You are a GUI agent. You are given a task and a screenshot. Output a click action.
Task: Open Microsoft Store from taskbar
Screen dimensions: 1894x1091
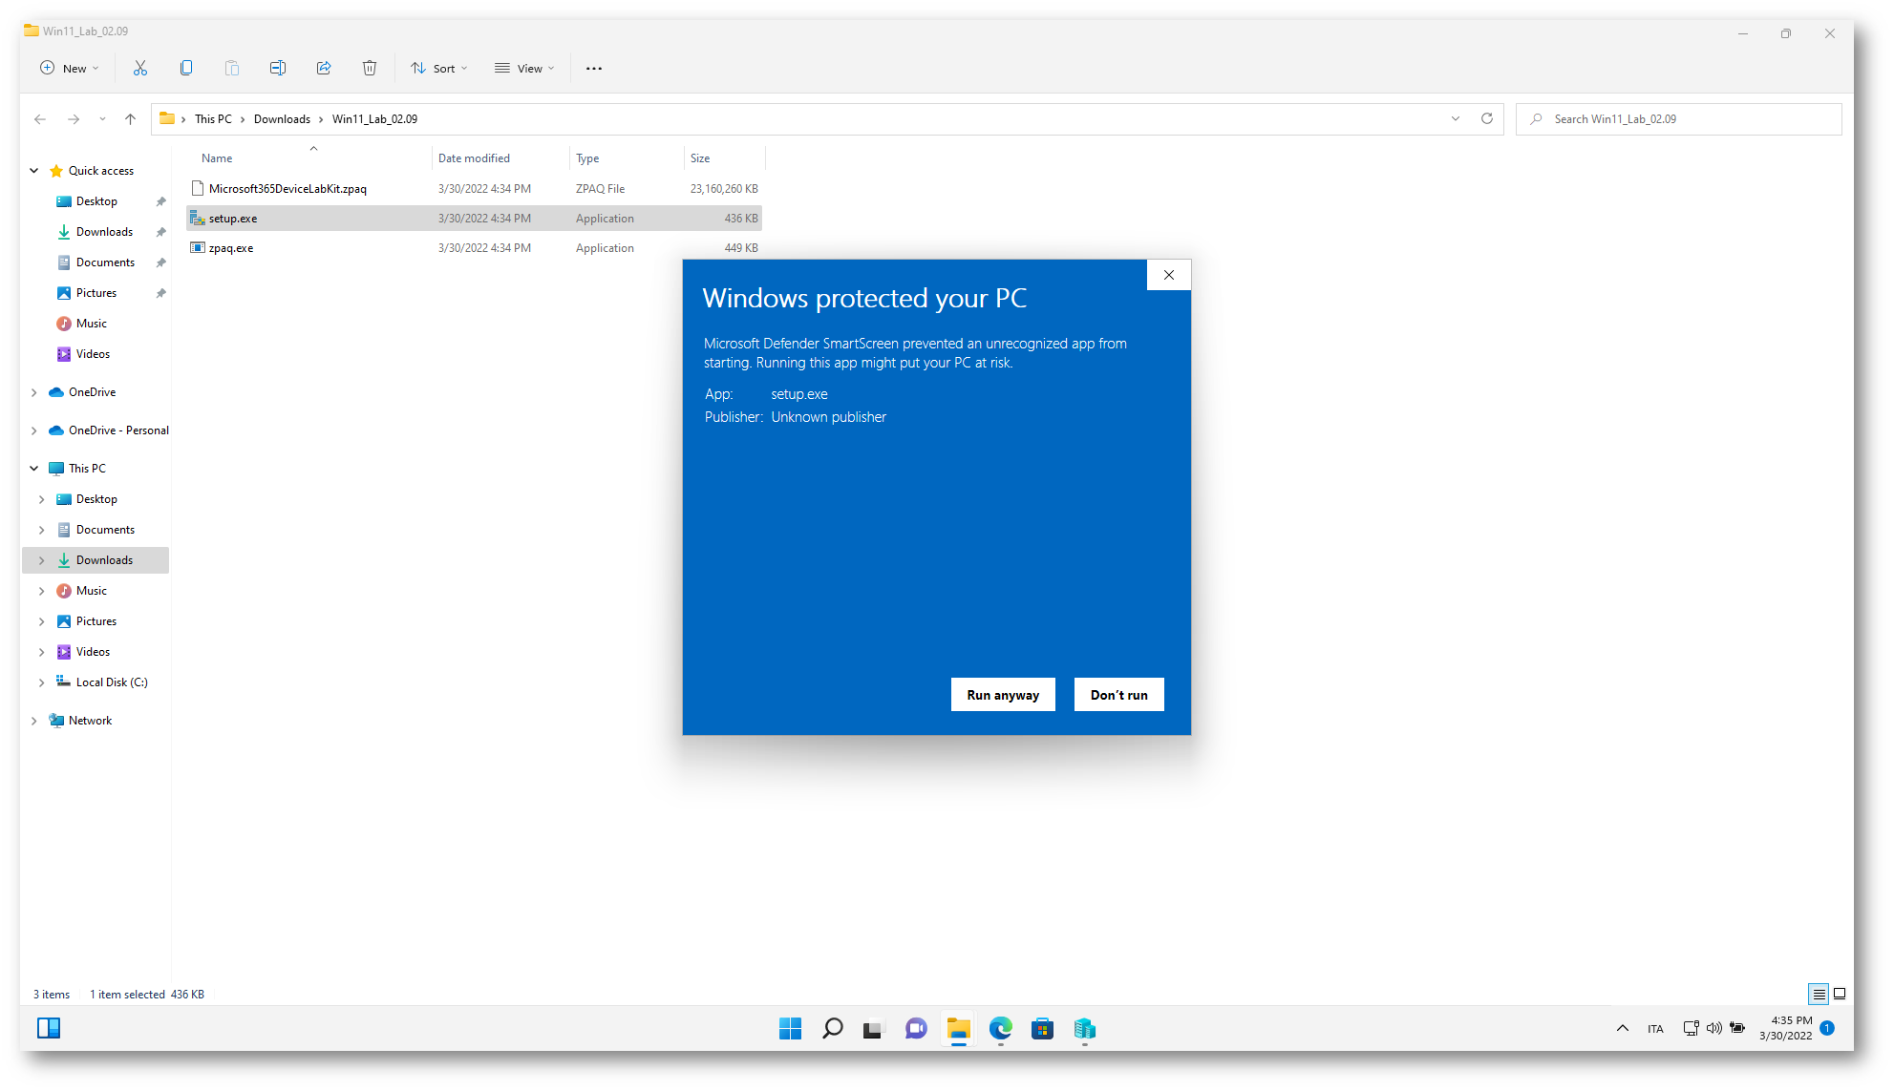coord(1042,1029)
